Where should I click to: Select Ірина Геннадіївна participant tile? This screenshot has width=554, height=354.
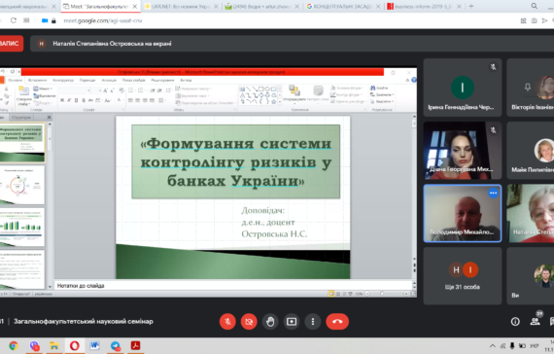[462, 88]
